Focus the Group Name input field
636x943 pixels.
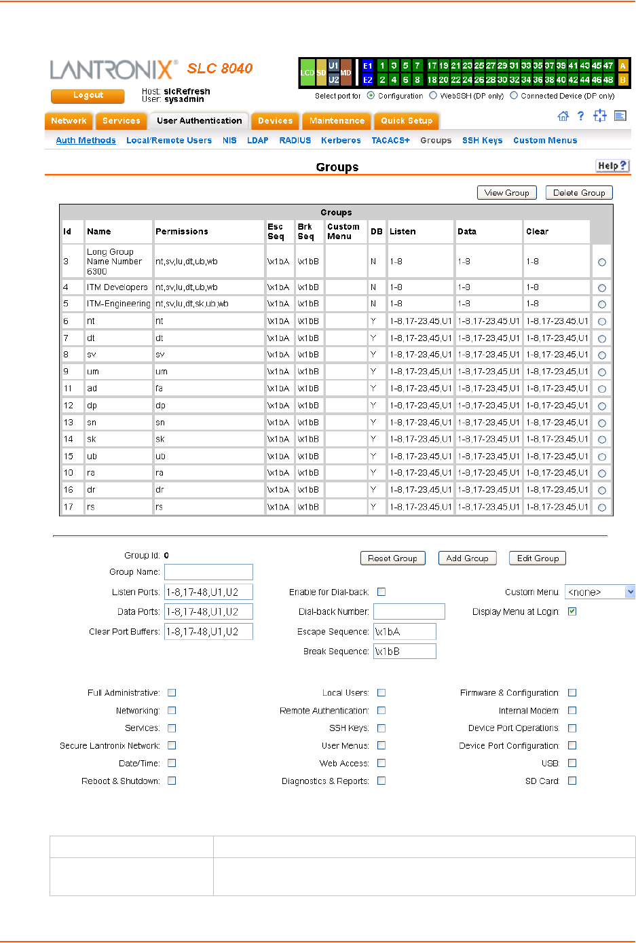208,572
